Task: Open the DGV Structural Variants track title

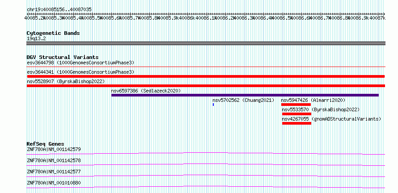Action: pos(63,57)
